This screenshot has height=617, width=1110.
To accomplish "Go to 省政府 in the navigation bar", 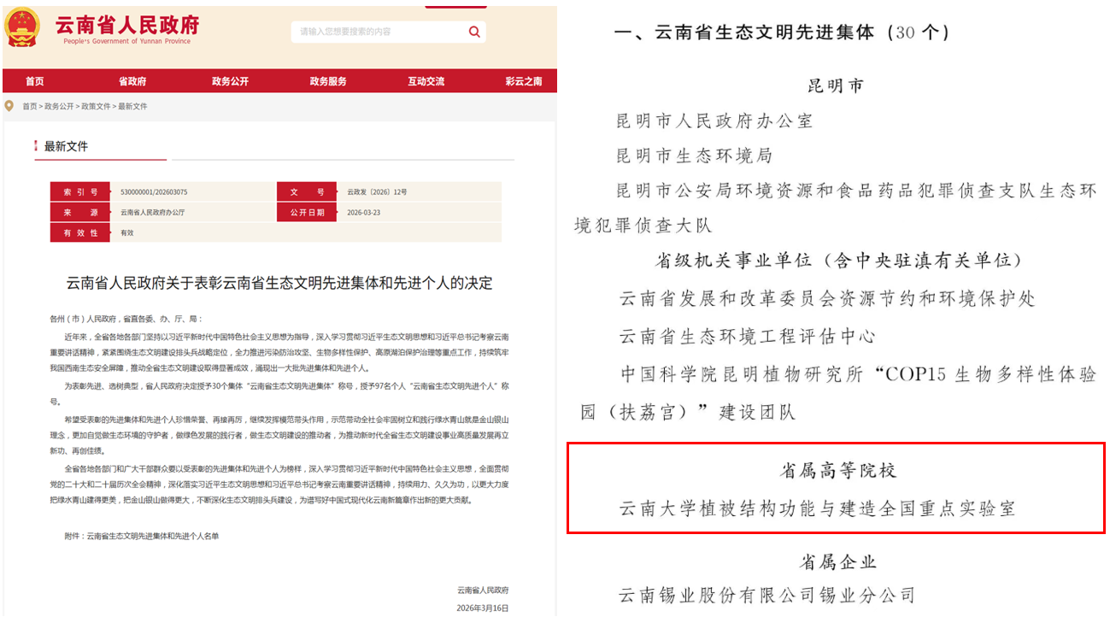I will [132, 81].
